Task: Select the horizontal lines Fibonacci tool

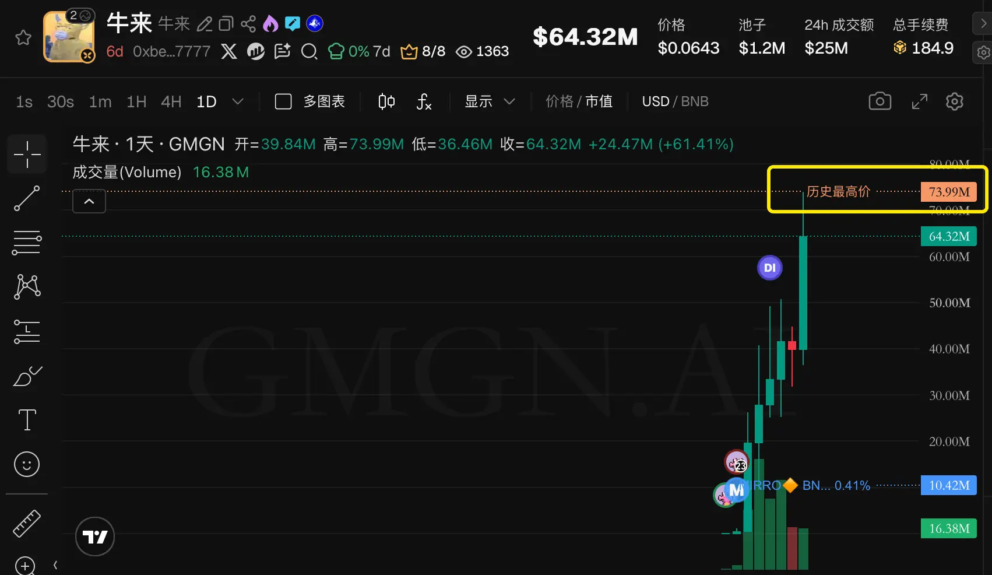Action: [x=27, y=243]
